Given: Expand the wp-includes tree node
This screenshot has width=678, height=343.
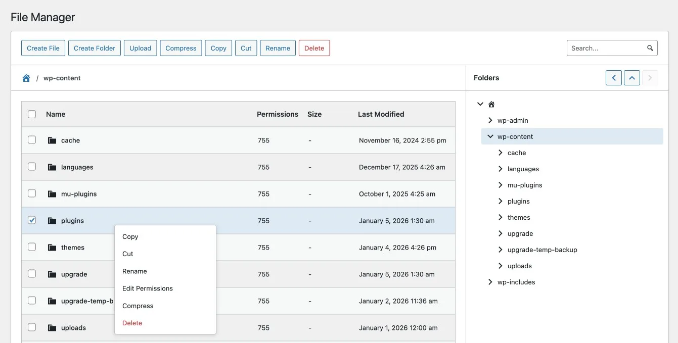Looking at the screenshot, I should click(490, 282).
